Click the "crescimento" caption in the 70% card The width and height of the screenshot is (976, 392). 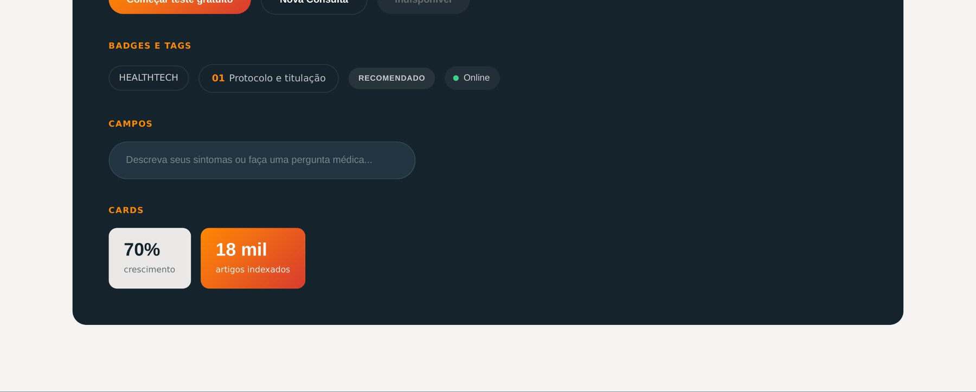(149, 269)
